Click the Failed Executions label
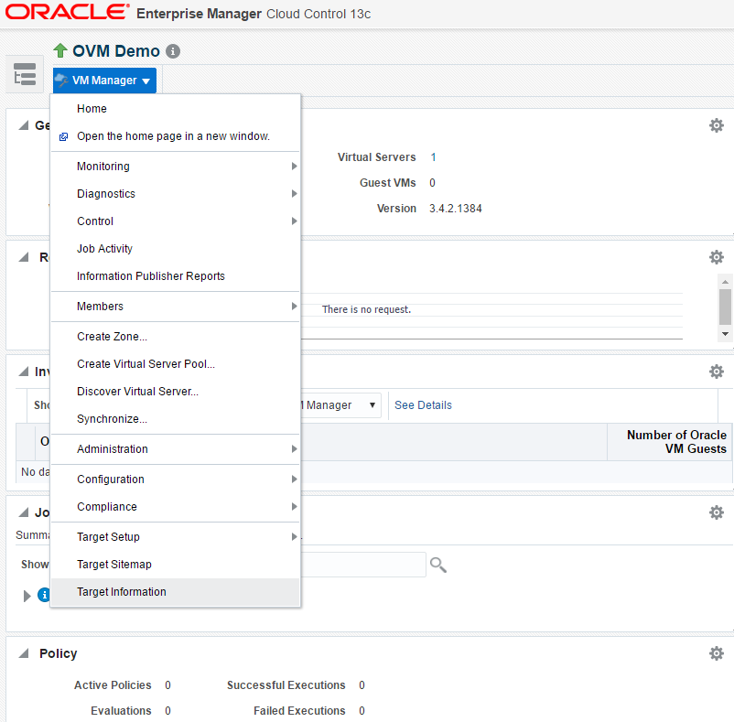 tap(299, 711)
